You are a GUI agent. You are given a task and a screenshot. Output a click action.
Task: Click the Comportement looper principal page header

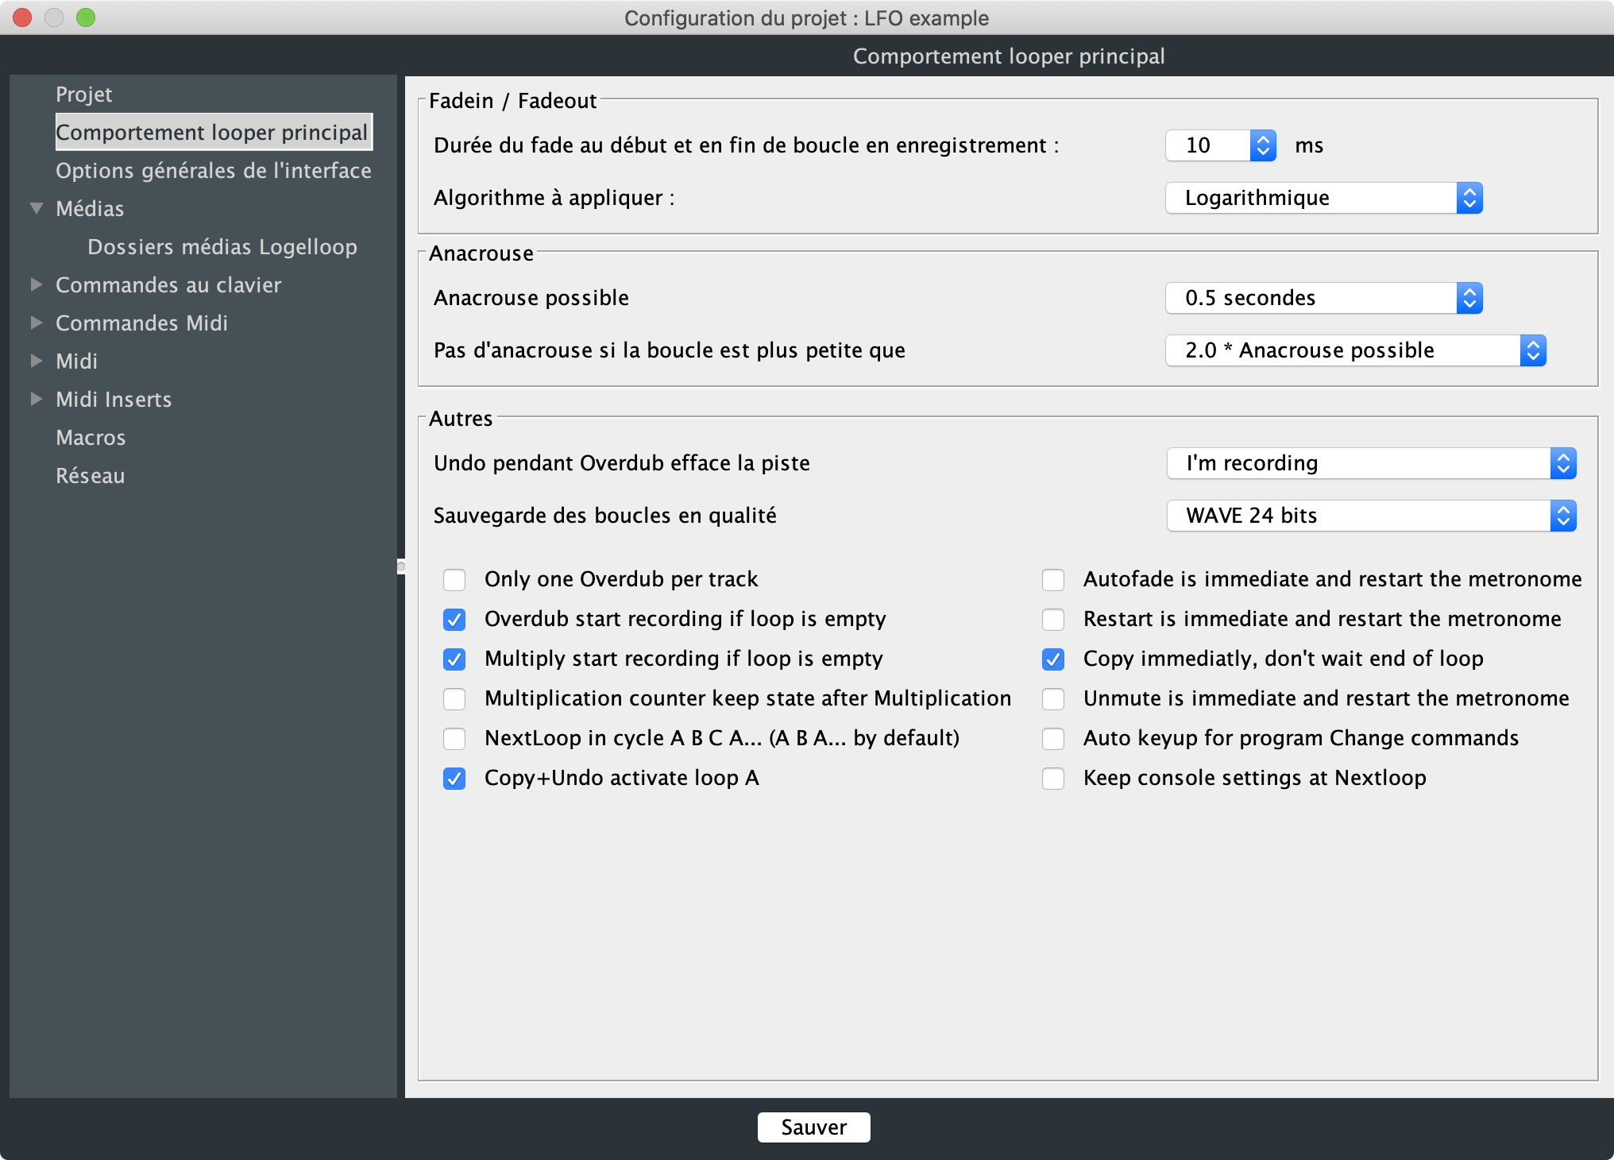pos(1009,56)
